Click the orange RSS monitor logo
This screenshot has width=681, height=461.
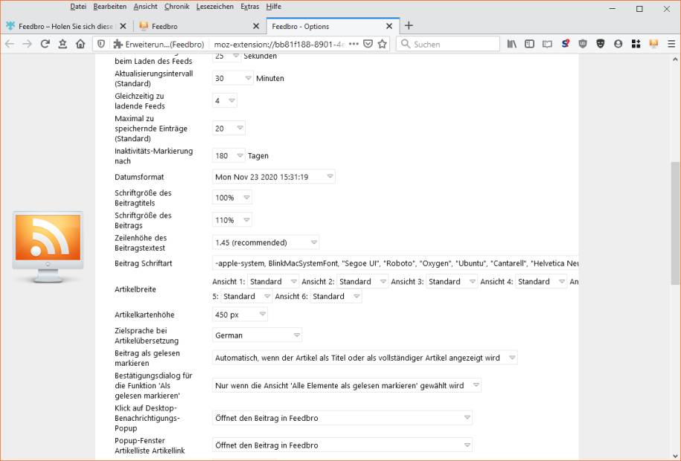(x=48, y=247)
